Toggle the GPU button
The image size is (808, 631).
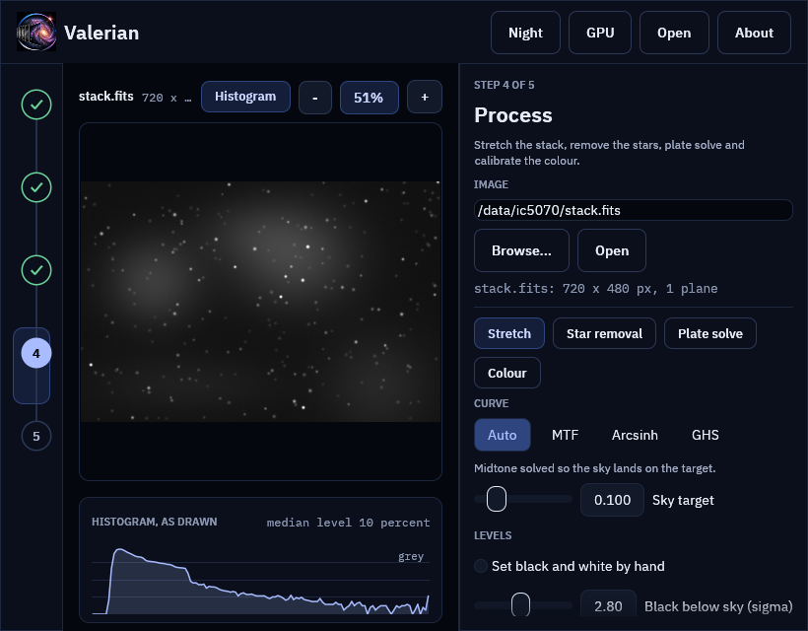[x=600, y=33]
